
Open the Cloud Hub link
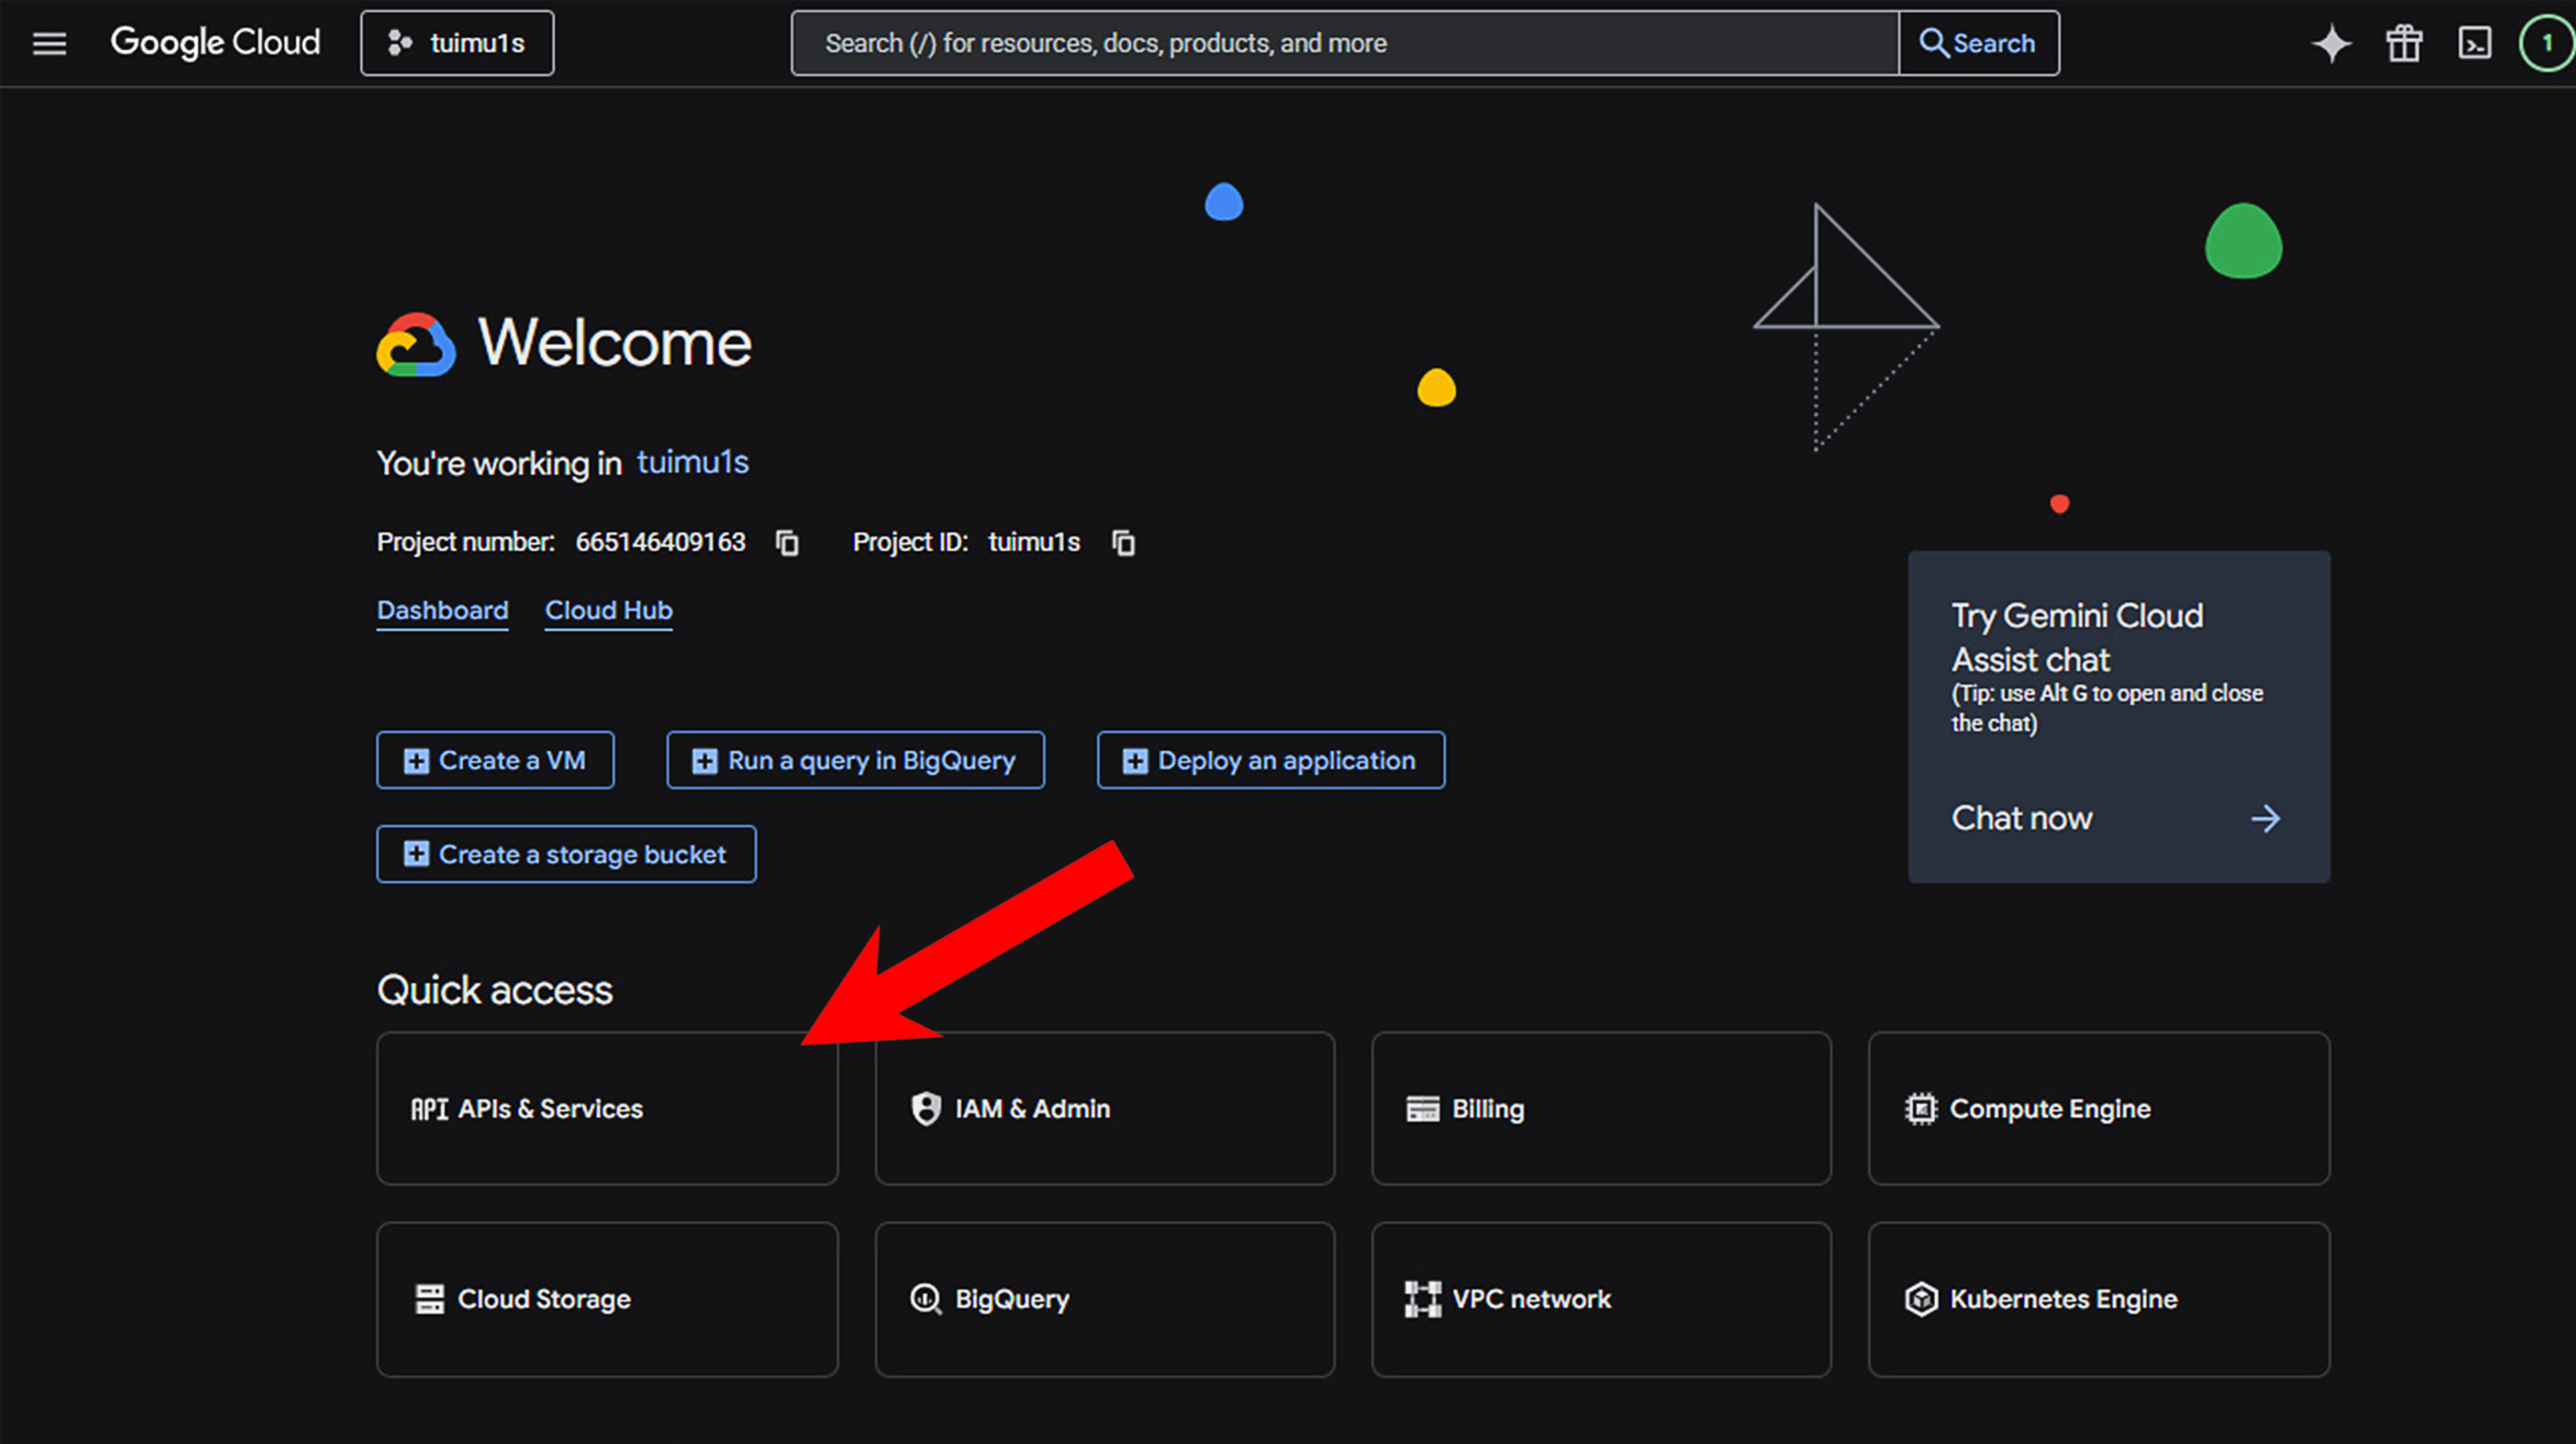608,610
